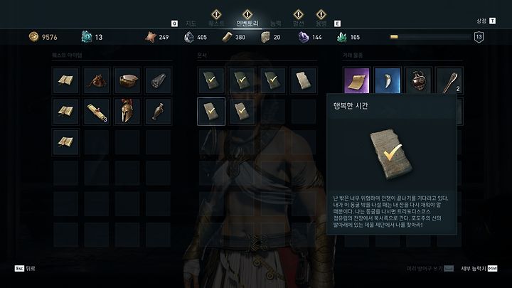Select the unread document tablet without checkmark
Screen dimensions: 512x288
[304, 80]
